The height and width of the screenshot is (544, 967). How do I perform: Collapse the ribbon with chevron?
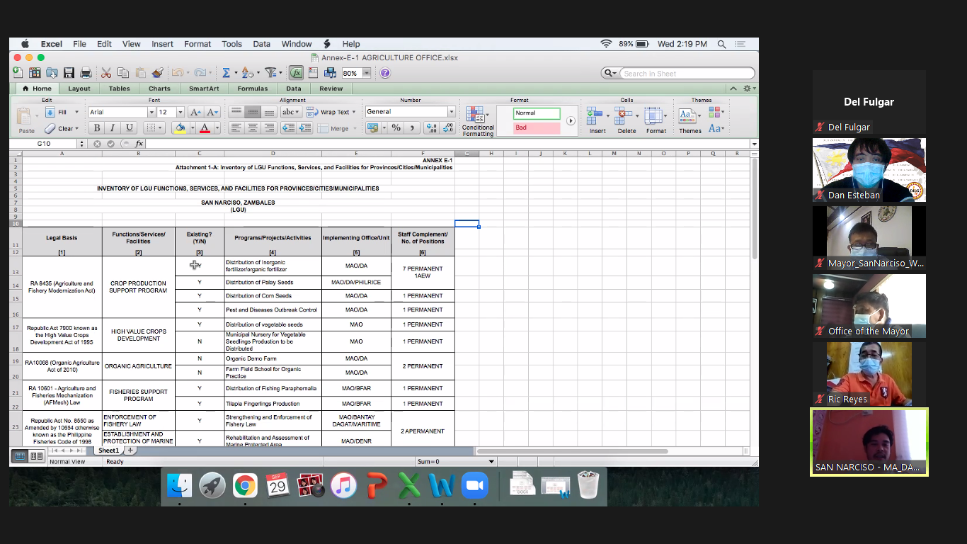click(733, 89)
